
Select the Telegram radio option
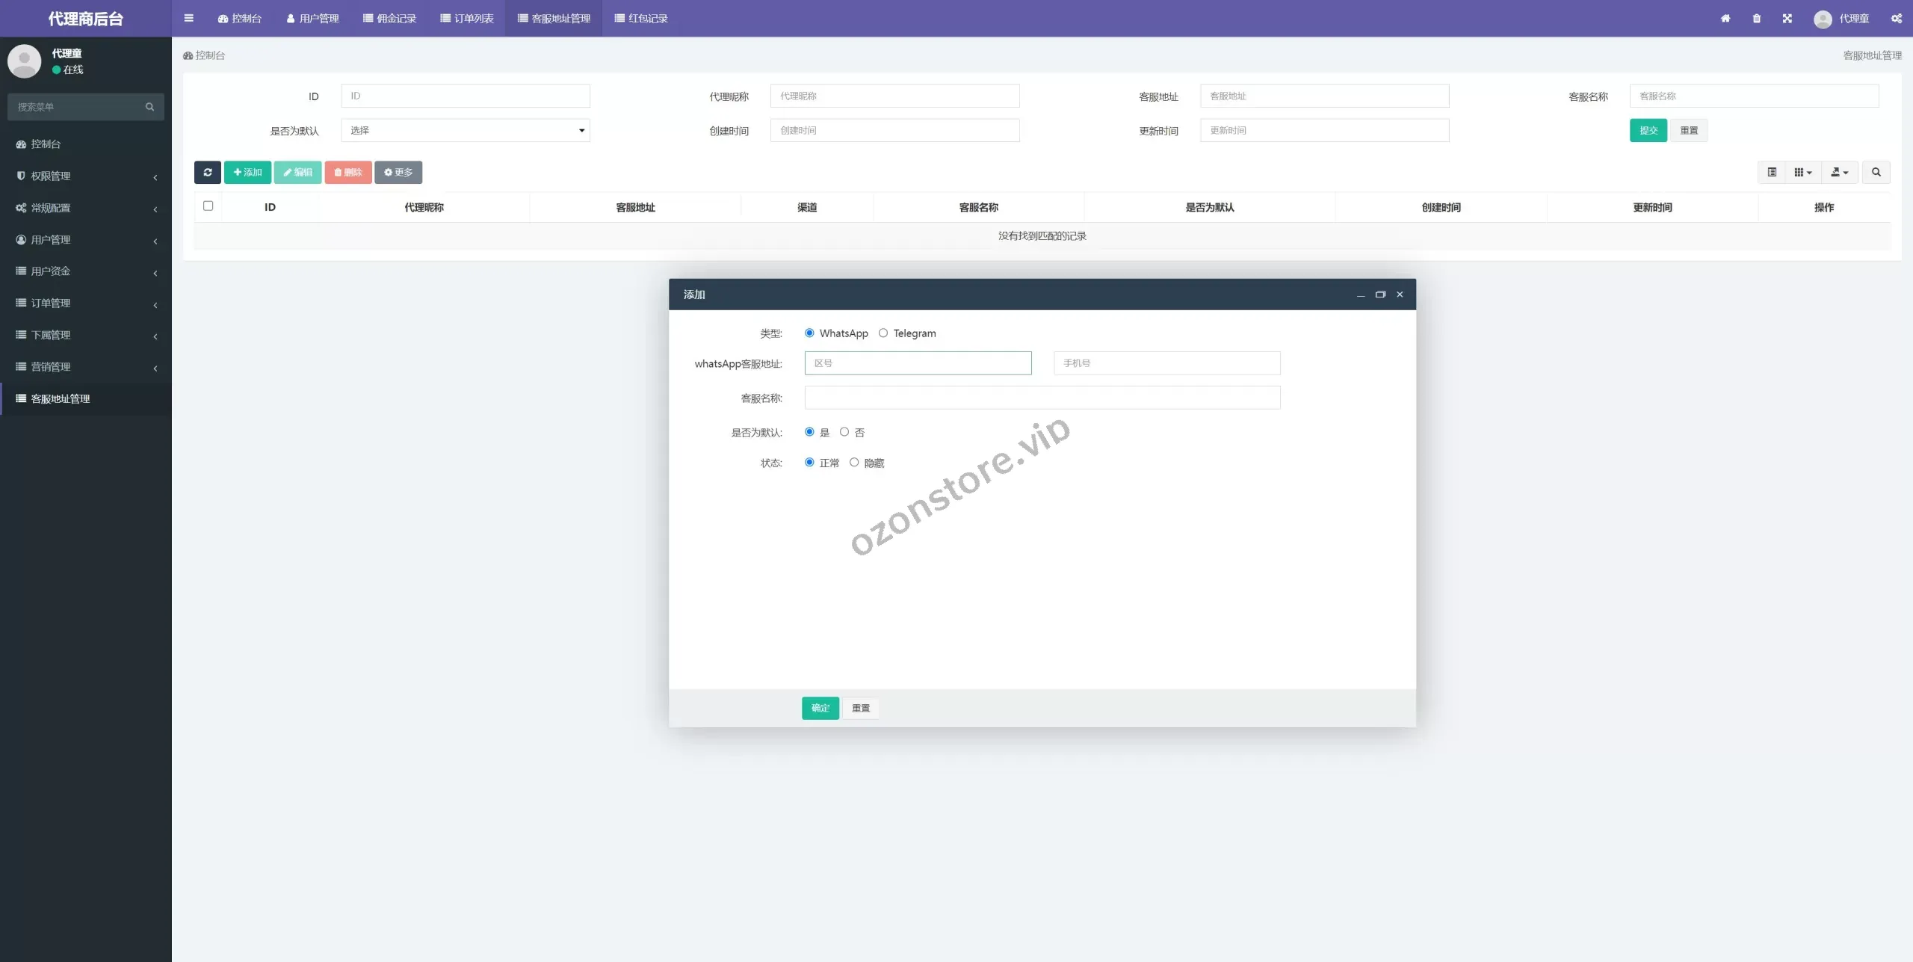pyautogui.click(x=883, y=333)
